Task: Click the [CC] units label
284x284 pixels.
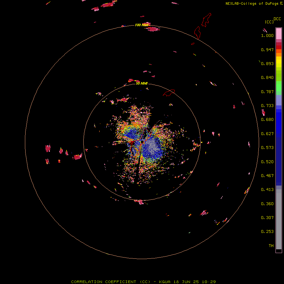Action: pyautogui.click(x=269, y=22)
